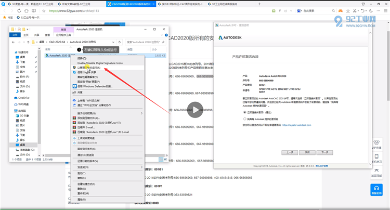Click the skin shirt icon in title bar
Viewport: 390px width, 210px height.
click(363, 4)
